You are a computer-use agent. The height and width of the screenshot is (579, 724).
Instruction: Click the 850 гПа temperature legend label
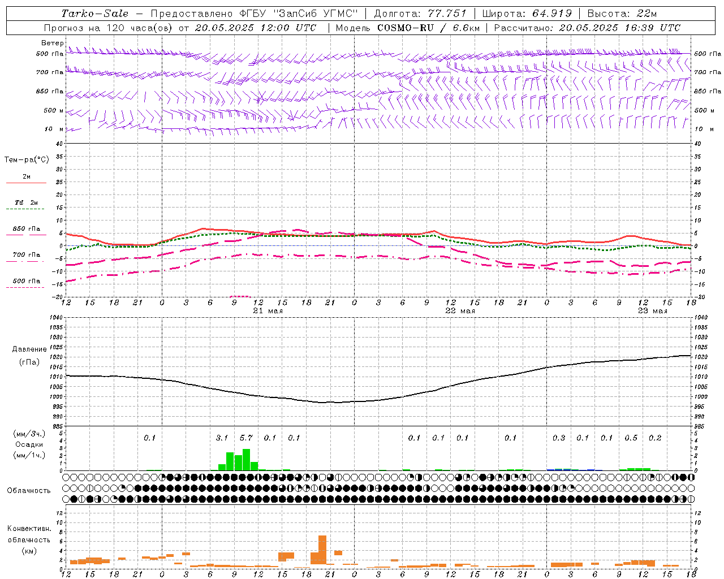pyautogui.click(x=27, y=229)
